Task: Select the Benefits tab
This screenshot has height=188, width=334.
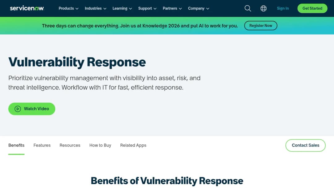Action: pos(16,145)
